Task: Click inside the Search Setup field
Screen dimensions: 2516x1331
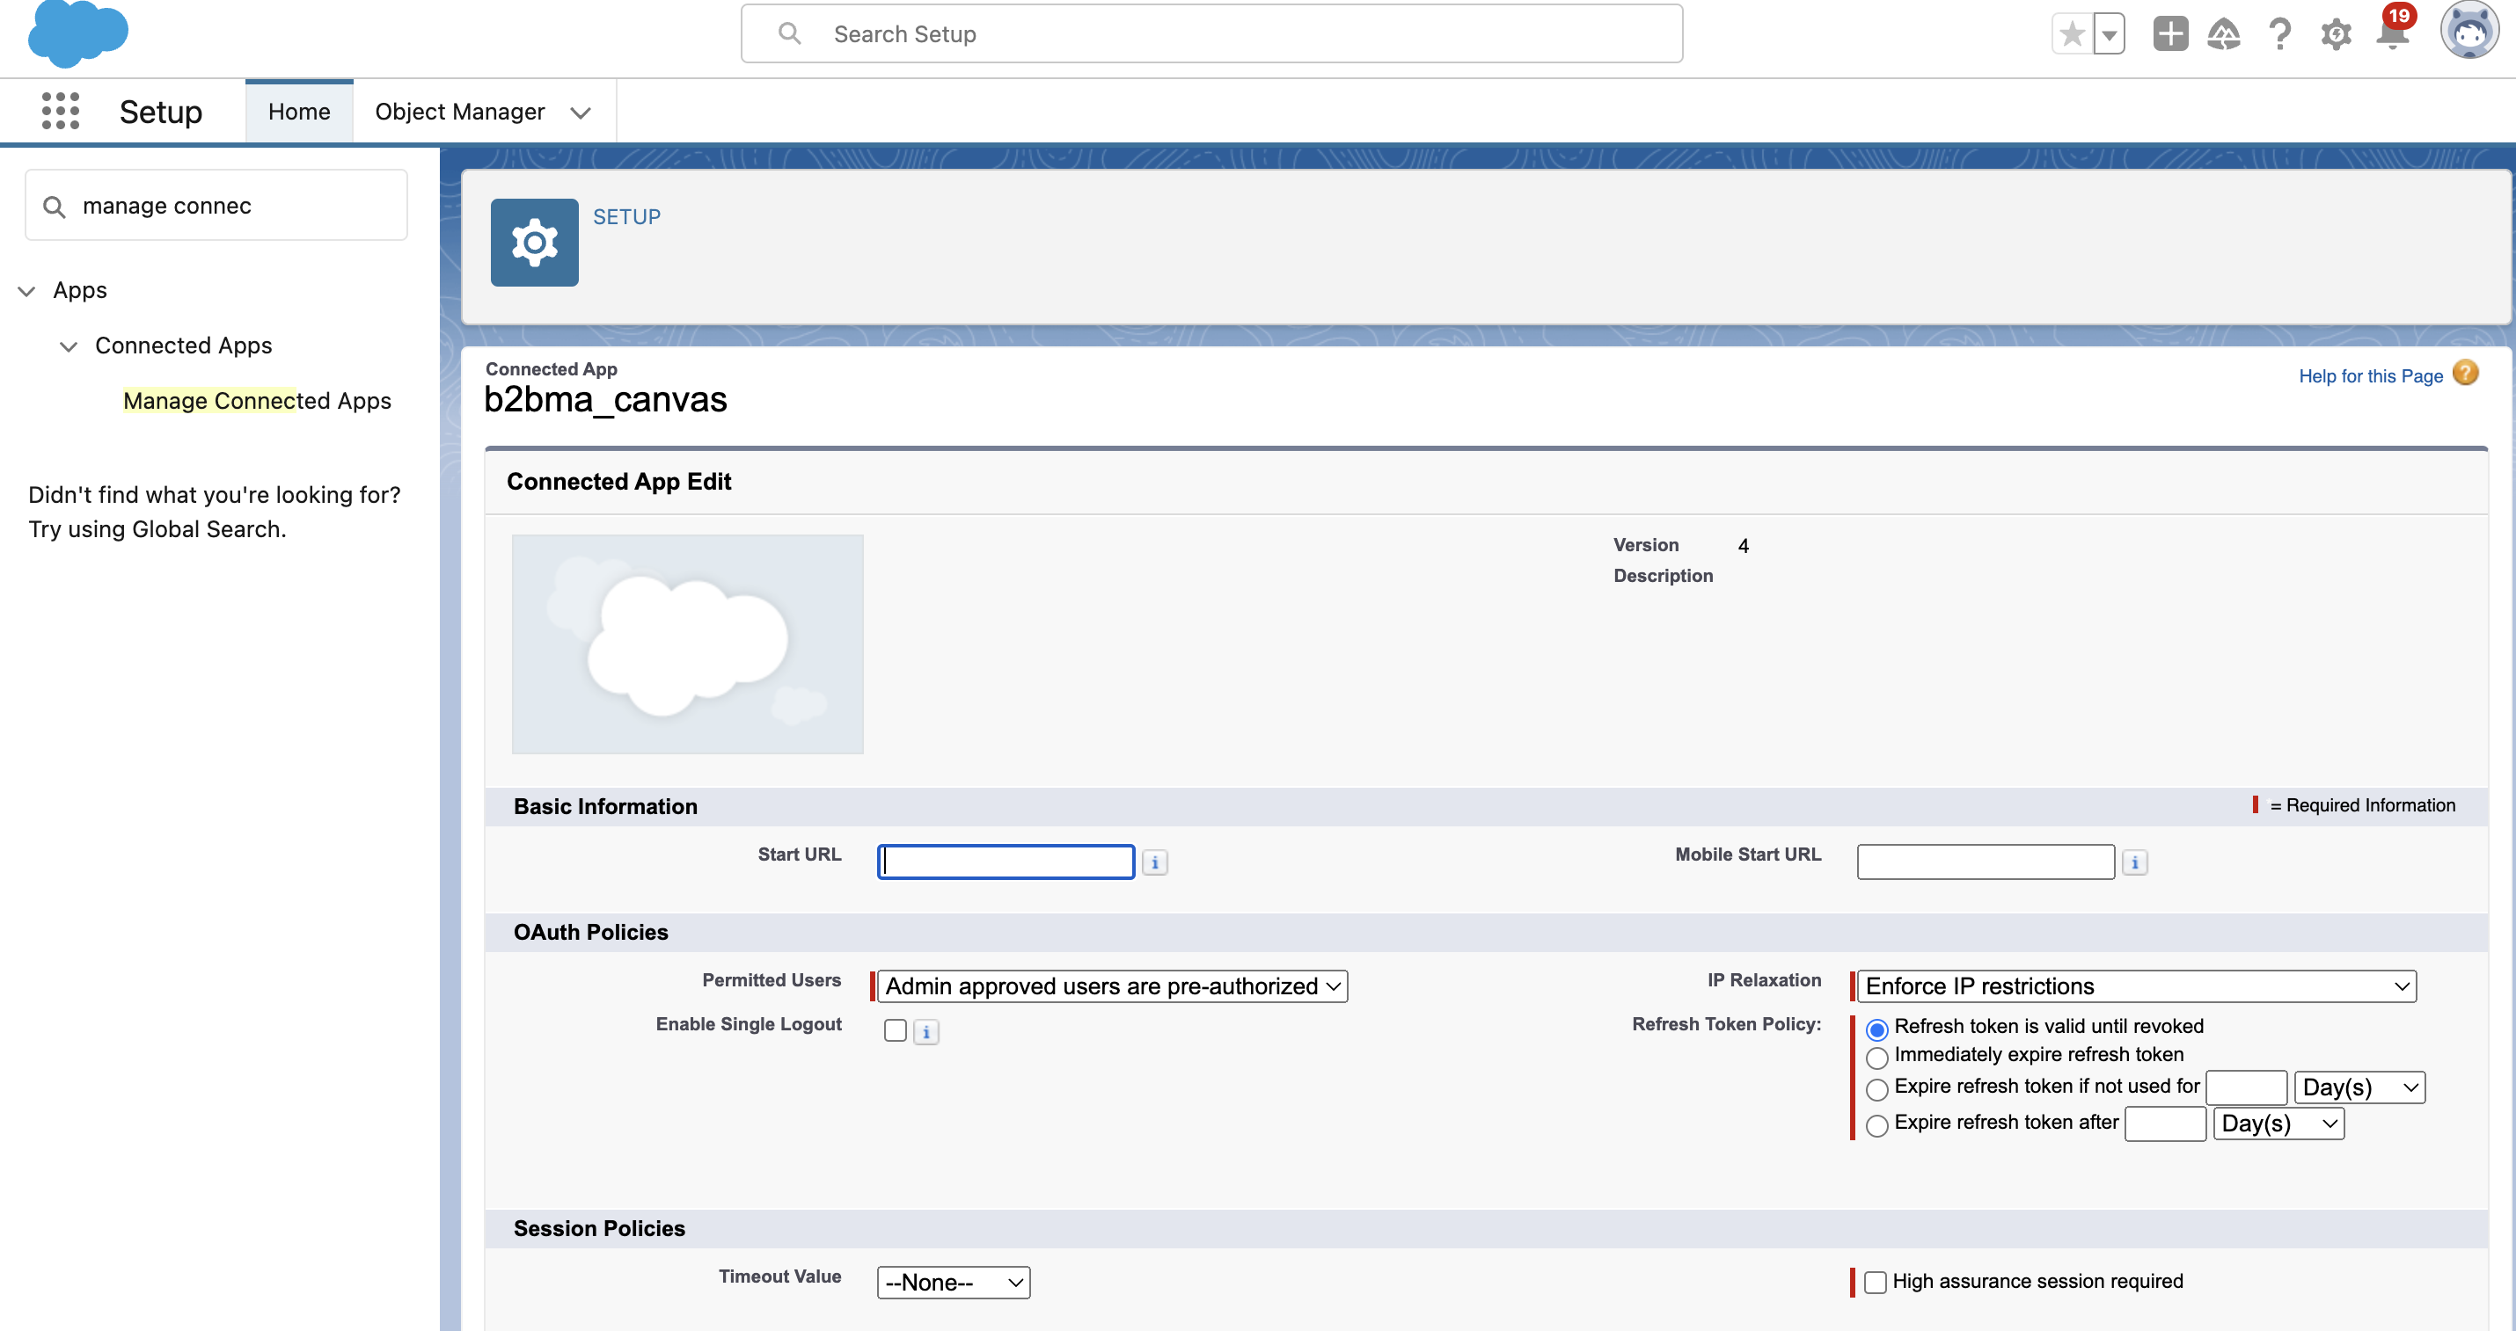Action: point(1211,33)
